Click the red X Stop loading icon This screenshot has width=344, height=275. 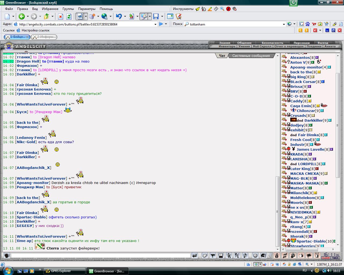(60, 16)
